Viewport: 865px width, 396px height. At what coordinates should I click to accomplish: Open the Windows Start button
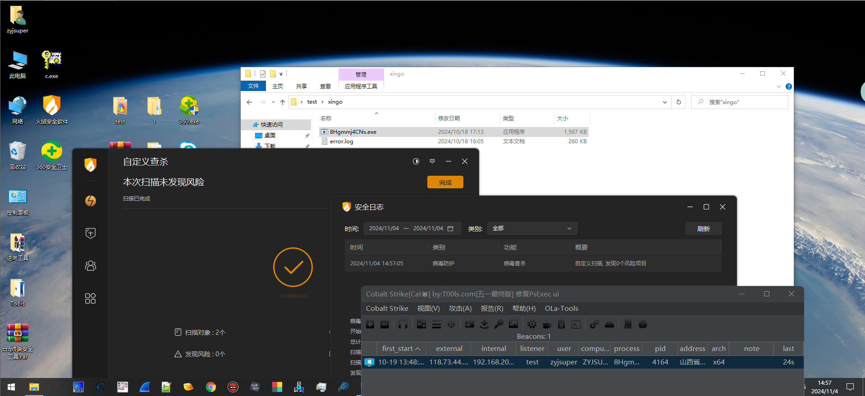coord(11,387)
